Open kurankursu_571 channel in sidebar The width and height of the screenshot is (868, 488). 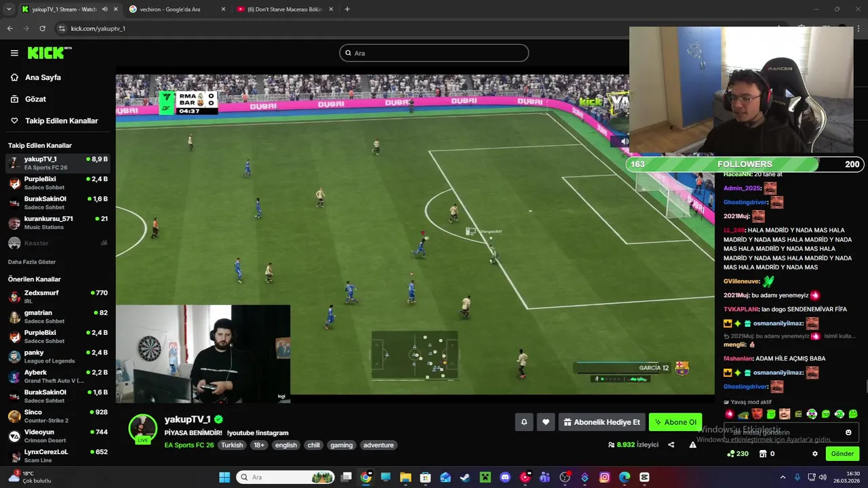tap(58, 223)
